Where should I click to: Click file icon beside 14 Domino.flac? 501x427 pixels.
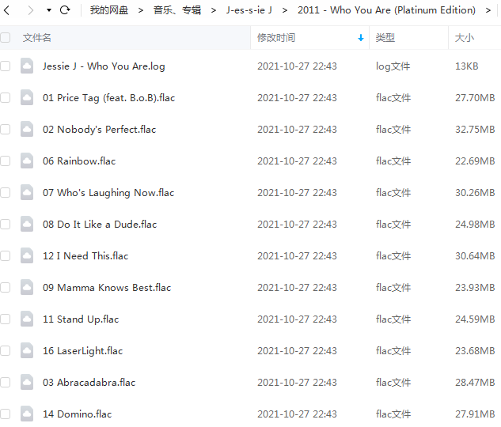tap(28, 414)
